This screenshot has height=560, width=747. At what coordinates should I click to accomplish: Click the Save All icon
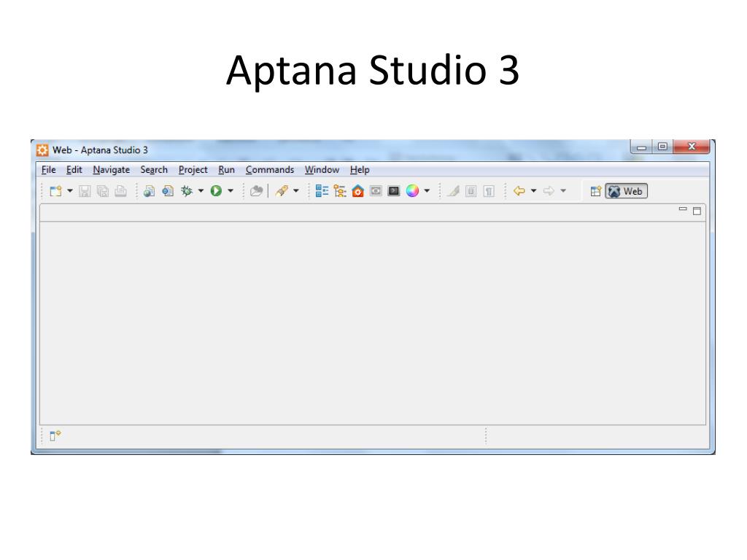[x=102, y=191]
